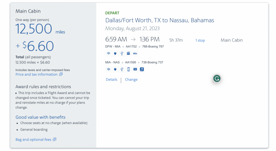Click the 1 stop link
Viewport: 276px width, 151px height.
click(x=200, y=40)
